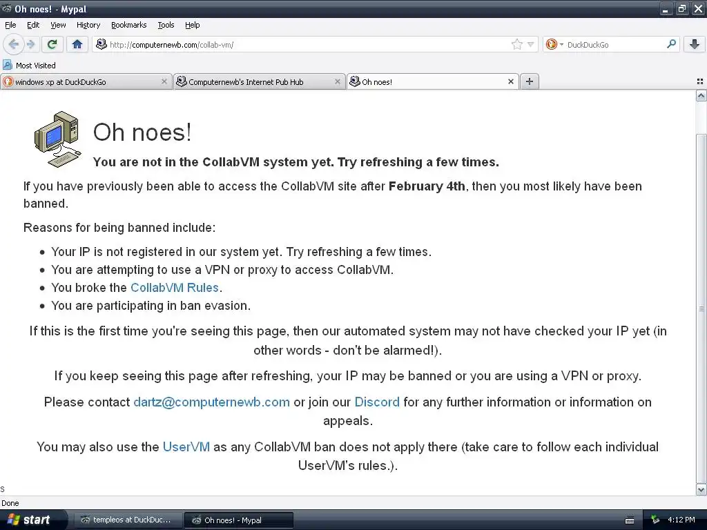
Task: Reload the current page
Action: coord(52,44)
